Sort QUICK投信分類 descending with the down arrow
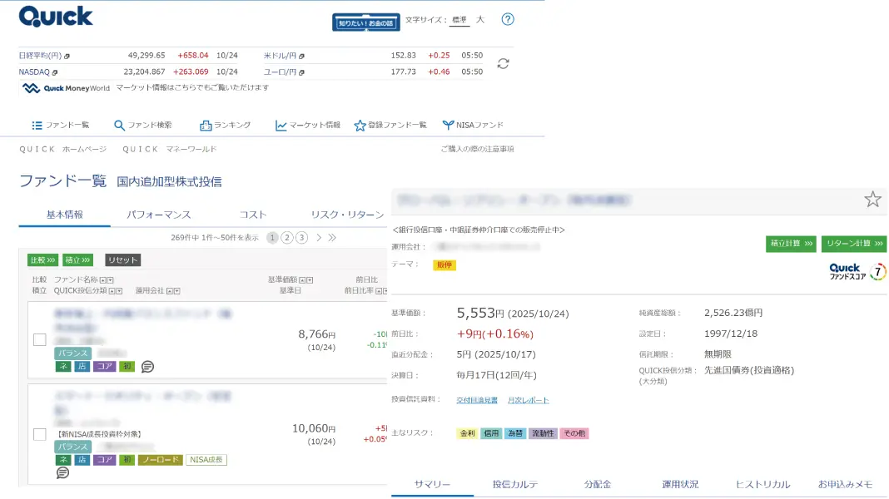Viewport: 889px width, 499px height. pyautogui.click(x=119, y=290)
